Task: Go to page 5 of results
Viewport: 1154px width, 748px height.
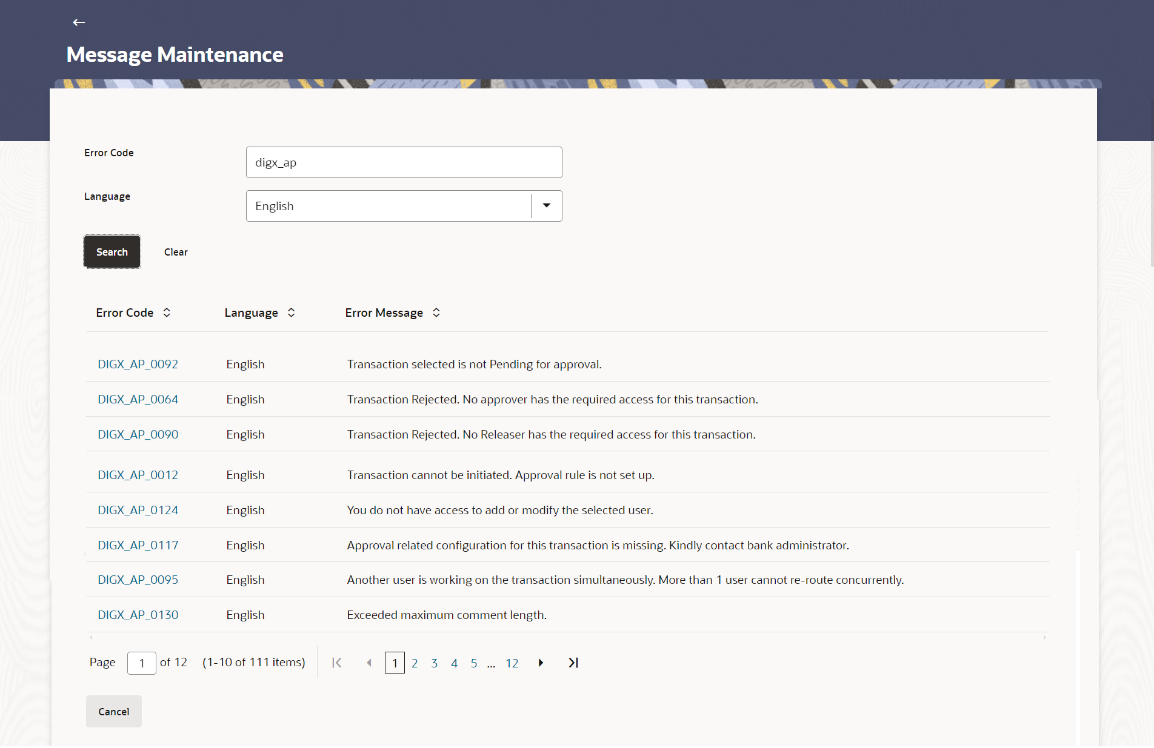Action: 474,663
